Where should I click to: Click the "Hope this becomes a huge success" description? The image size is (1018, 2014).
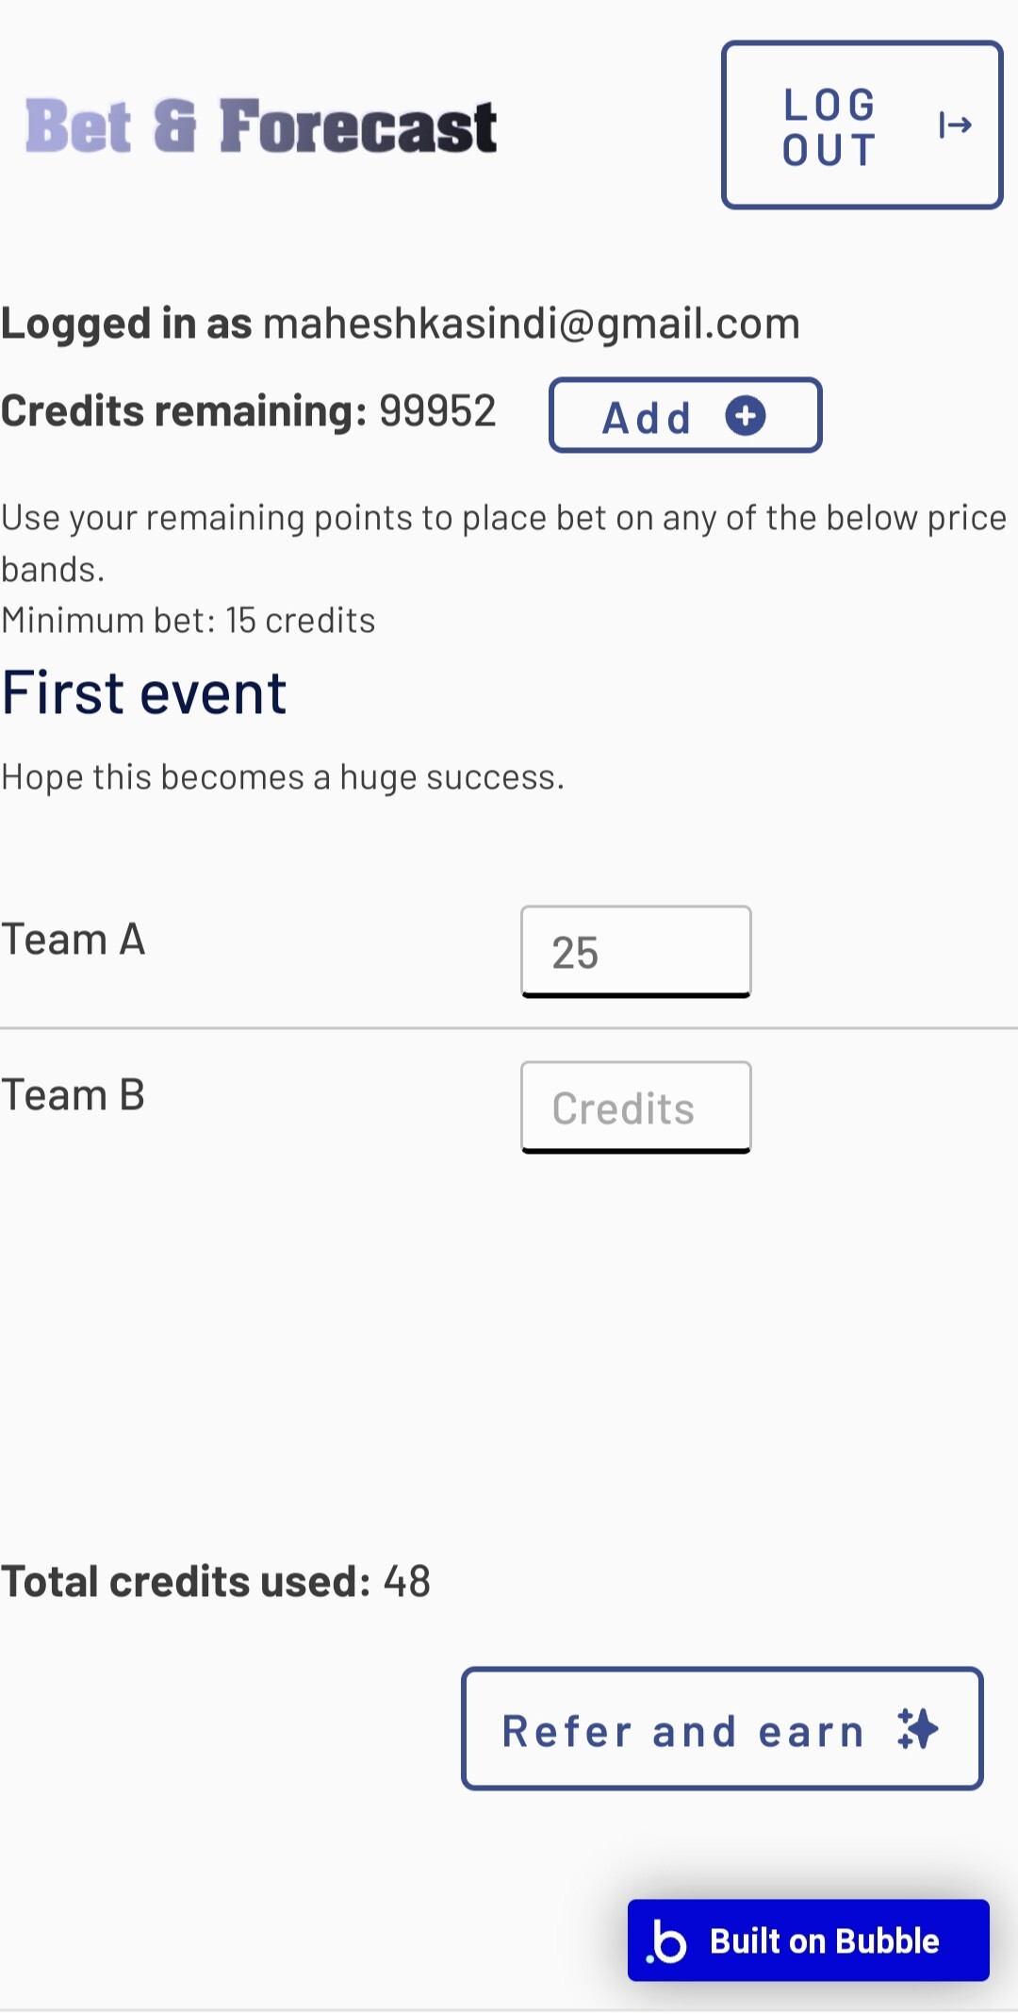pos(283,777)
